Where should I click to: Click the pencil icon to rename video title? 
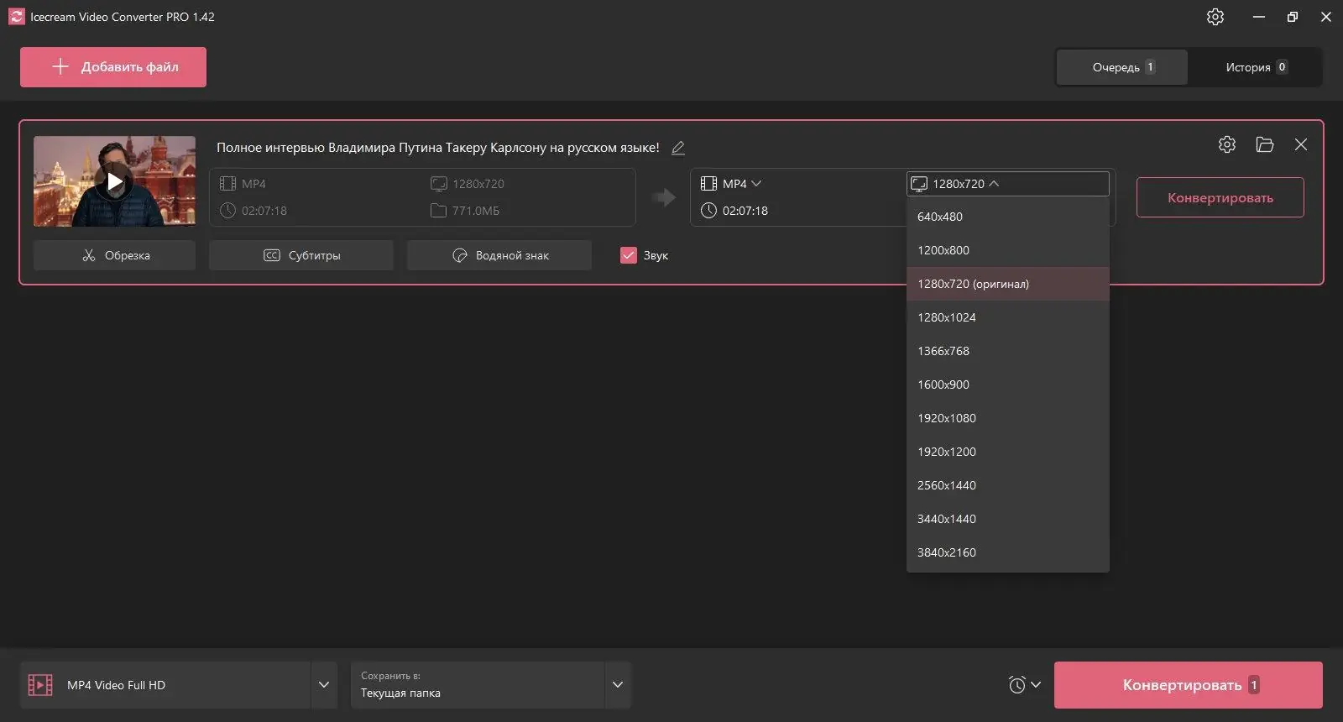(x=678, y=148)
